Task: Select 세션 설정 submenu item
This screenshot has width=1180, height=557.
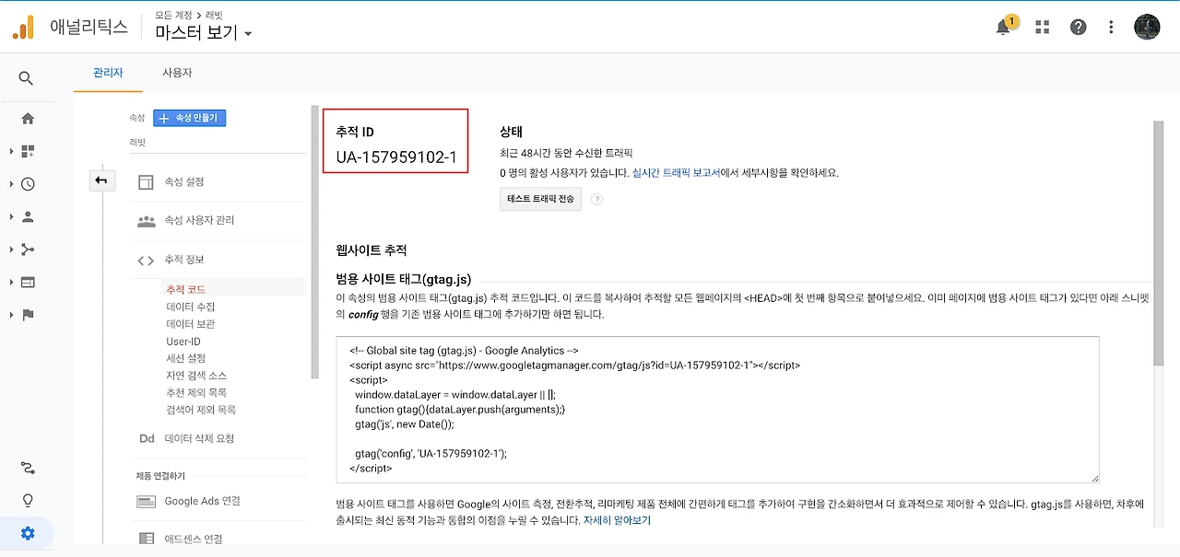Action: point(186,358)
